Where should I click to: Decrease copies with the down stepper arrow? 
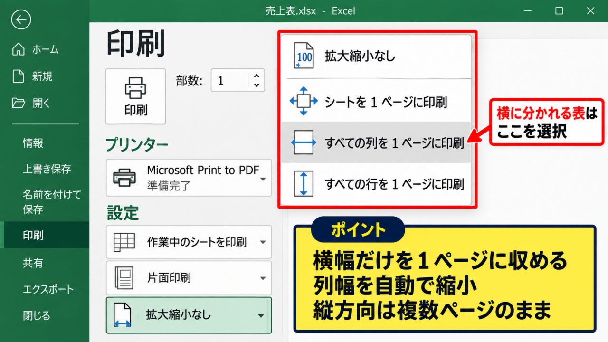256,85
